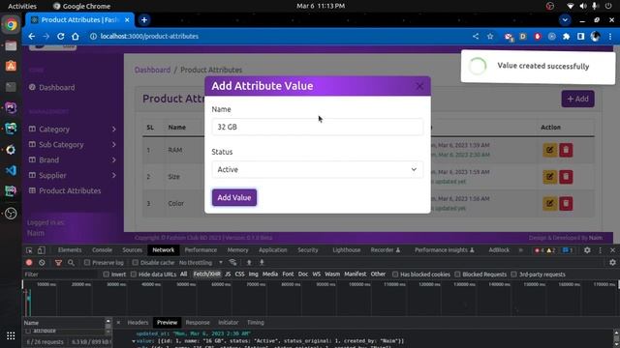Open Chrome's three-dot menu
620x348 pixels.
point(610,37)
